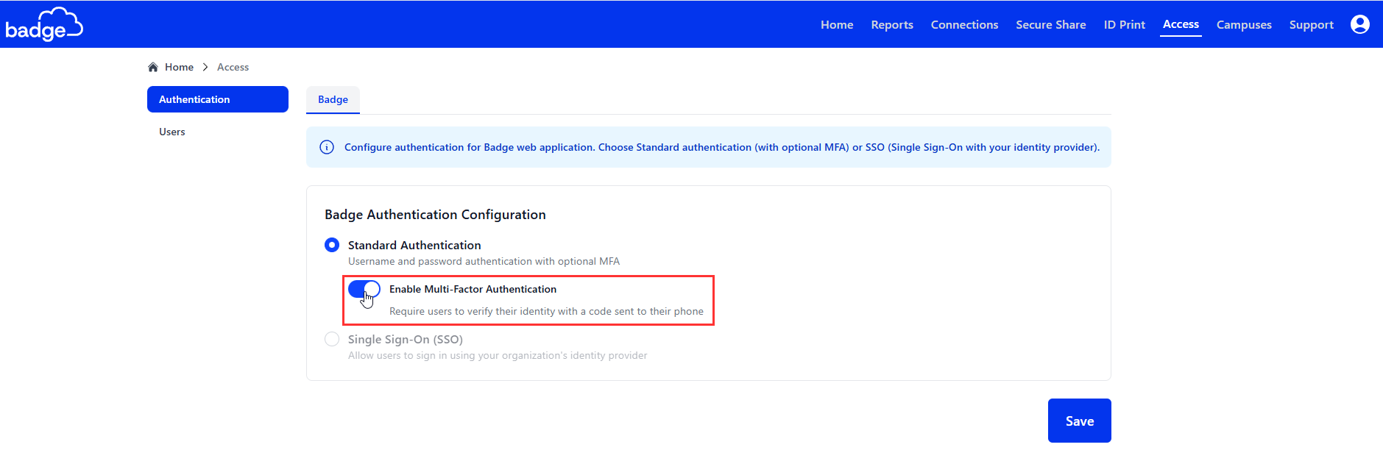This screenshot has height=450, width=1383.
Task: Go to Home breadcrumb link
Action: tap(179, 67)
